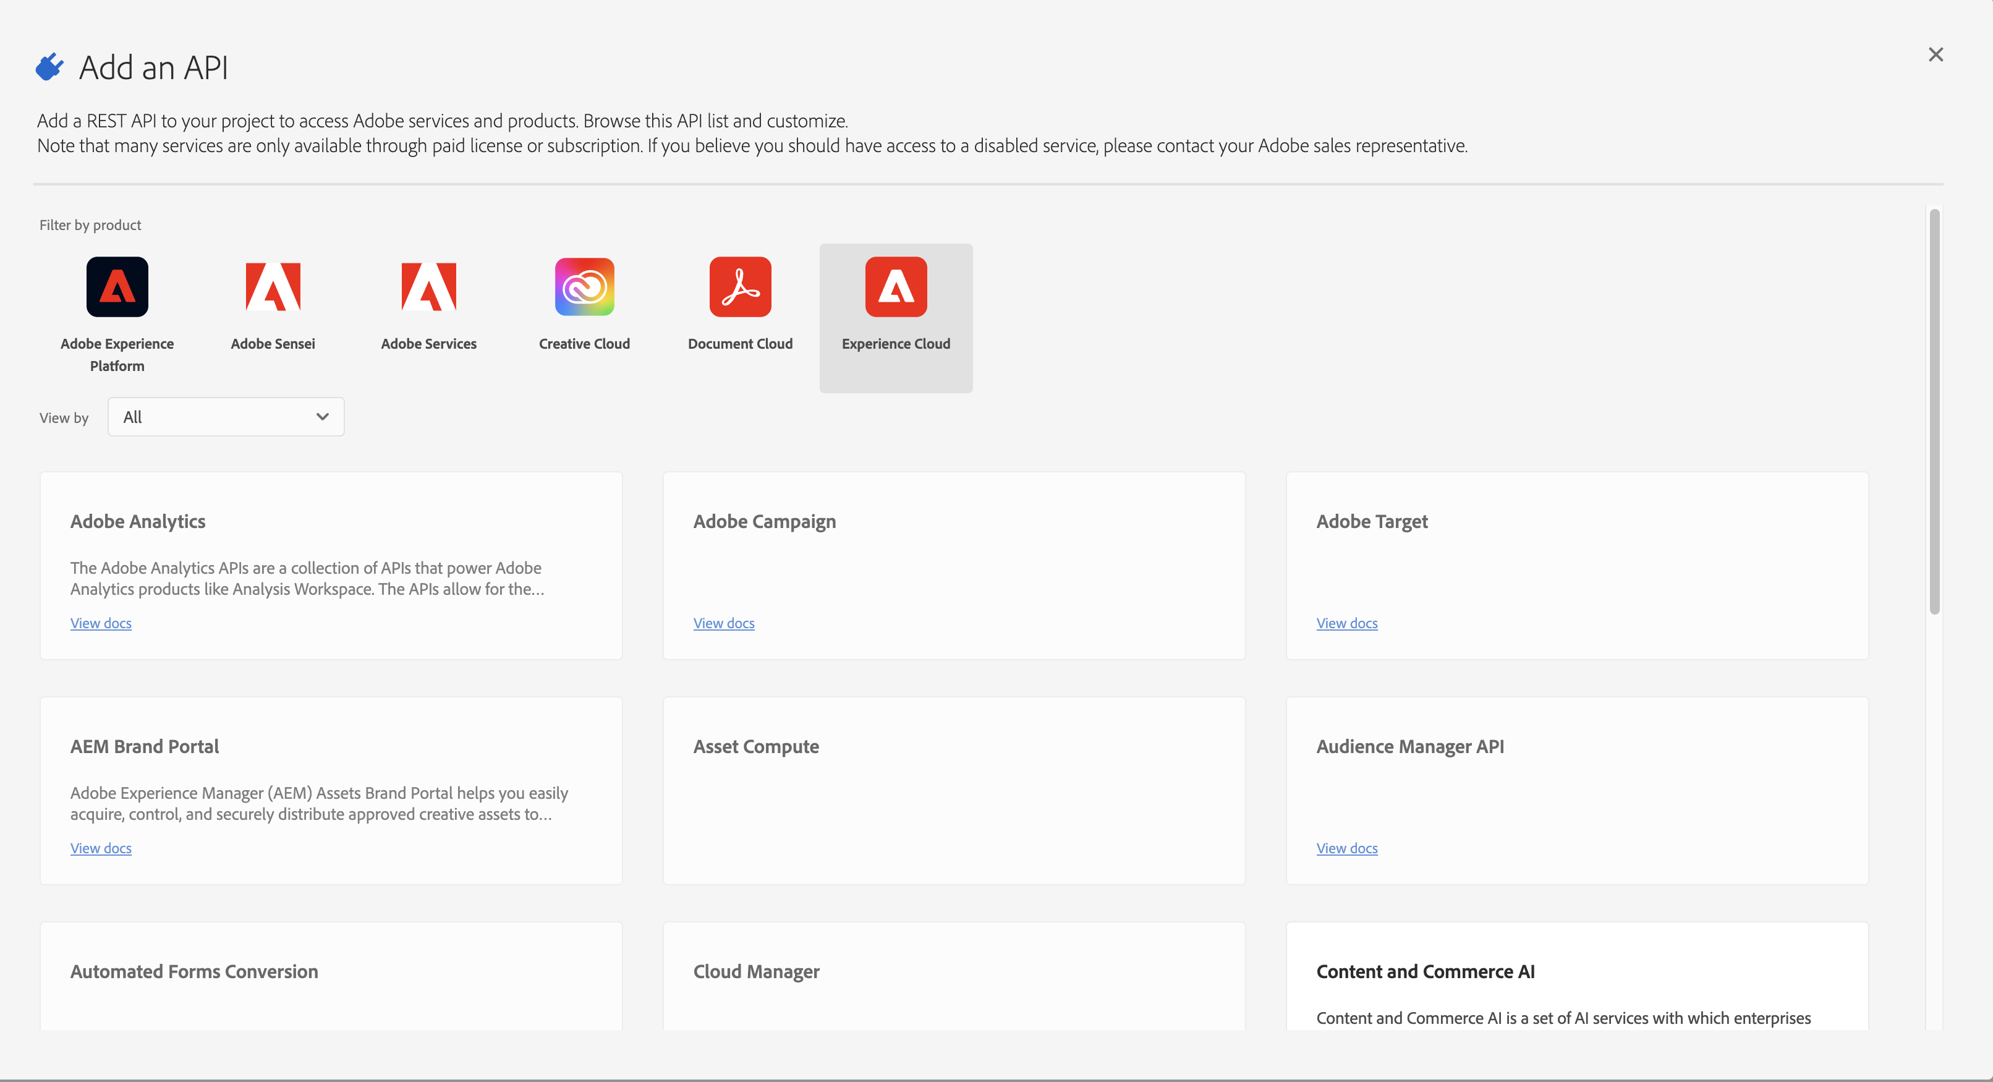The height and width of the screenshot is (1082, 1993).
Task: Select the Cloud Manager API card
Action: pos(953,976)
